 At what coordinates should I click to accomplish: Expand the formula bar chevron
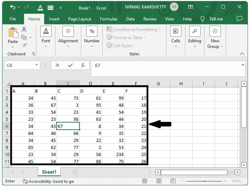coord(243,65)
